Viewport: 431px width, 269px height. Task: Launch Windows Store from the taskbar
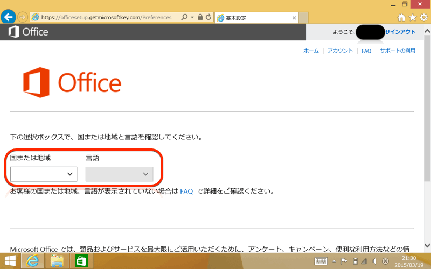tap(81, 261)
